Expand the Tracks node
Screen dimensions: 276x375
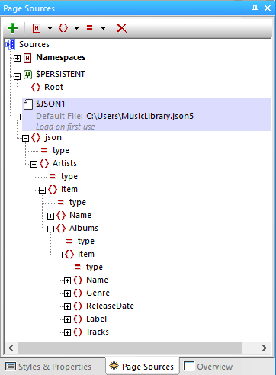(67, 333)
